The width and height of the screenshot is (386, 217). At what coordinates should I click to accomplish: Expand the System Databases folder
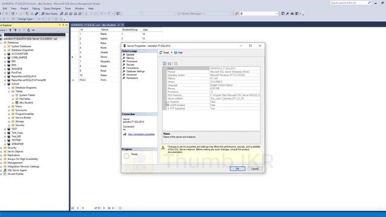(5, 46)
